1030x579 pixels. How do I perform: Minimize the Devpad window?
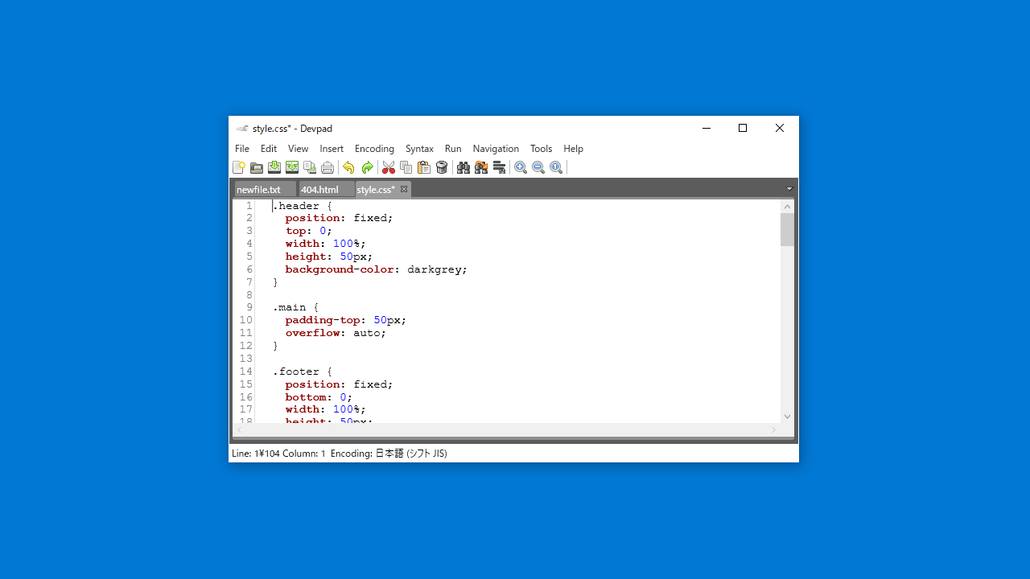point(706,128)
